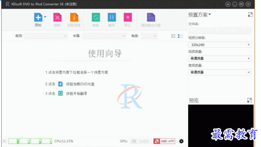Click the pink Remove toolbar icon
The image size is (261, 147).
57,17
